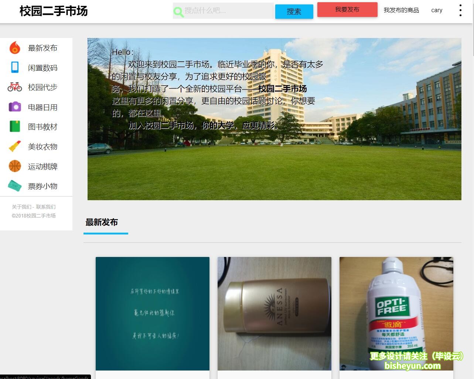Viewport: 474px width, 379px height.
Task: Select the flame icon for 最新发布
Action: pos(15,48)
